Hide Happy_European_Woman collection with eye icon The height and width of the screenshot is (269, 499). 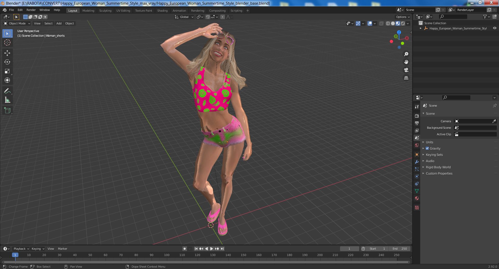point(495,28)
